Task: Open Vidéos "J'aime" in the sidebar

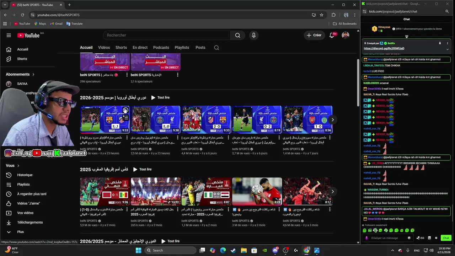Action: [28, 203]
